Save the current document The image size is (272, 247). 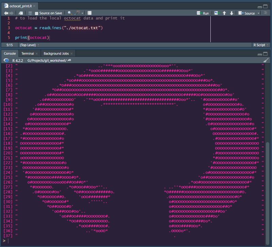pos(30,13)
